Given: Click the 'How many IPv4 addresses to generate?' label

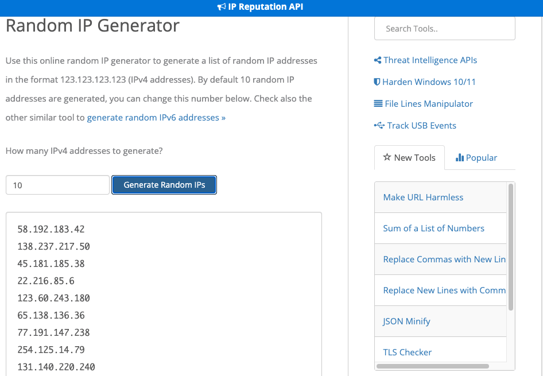Looking at the screenshot, I should point(84,151).
